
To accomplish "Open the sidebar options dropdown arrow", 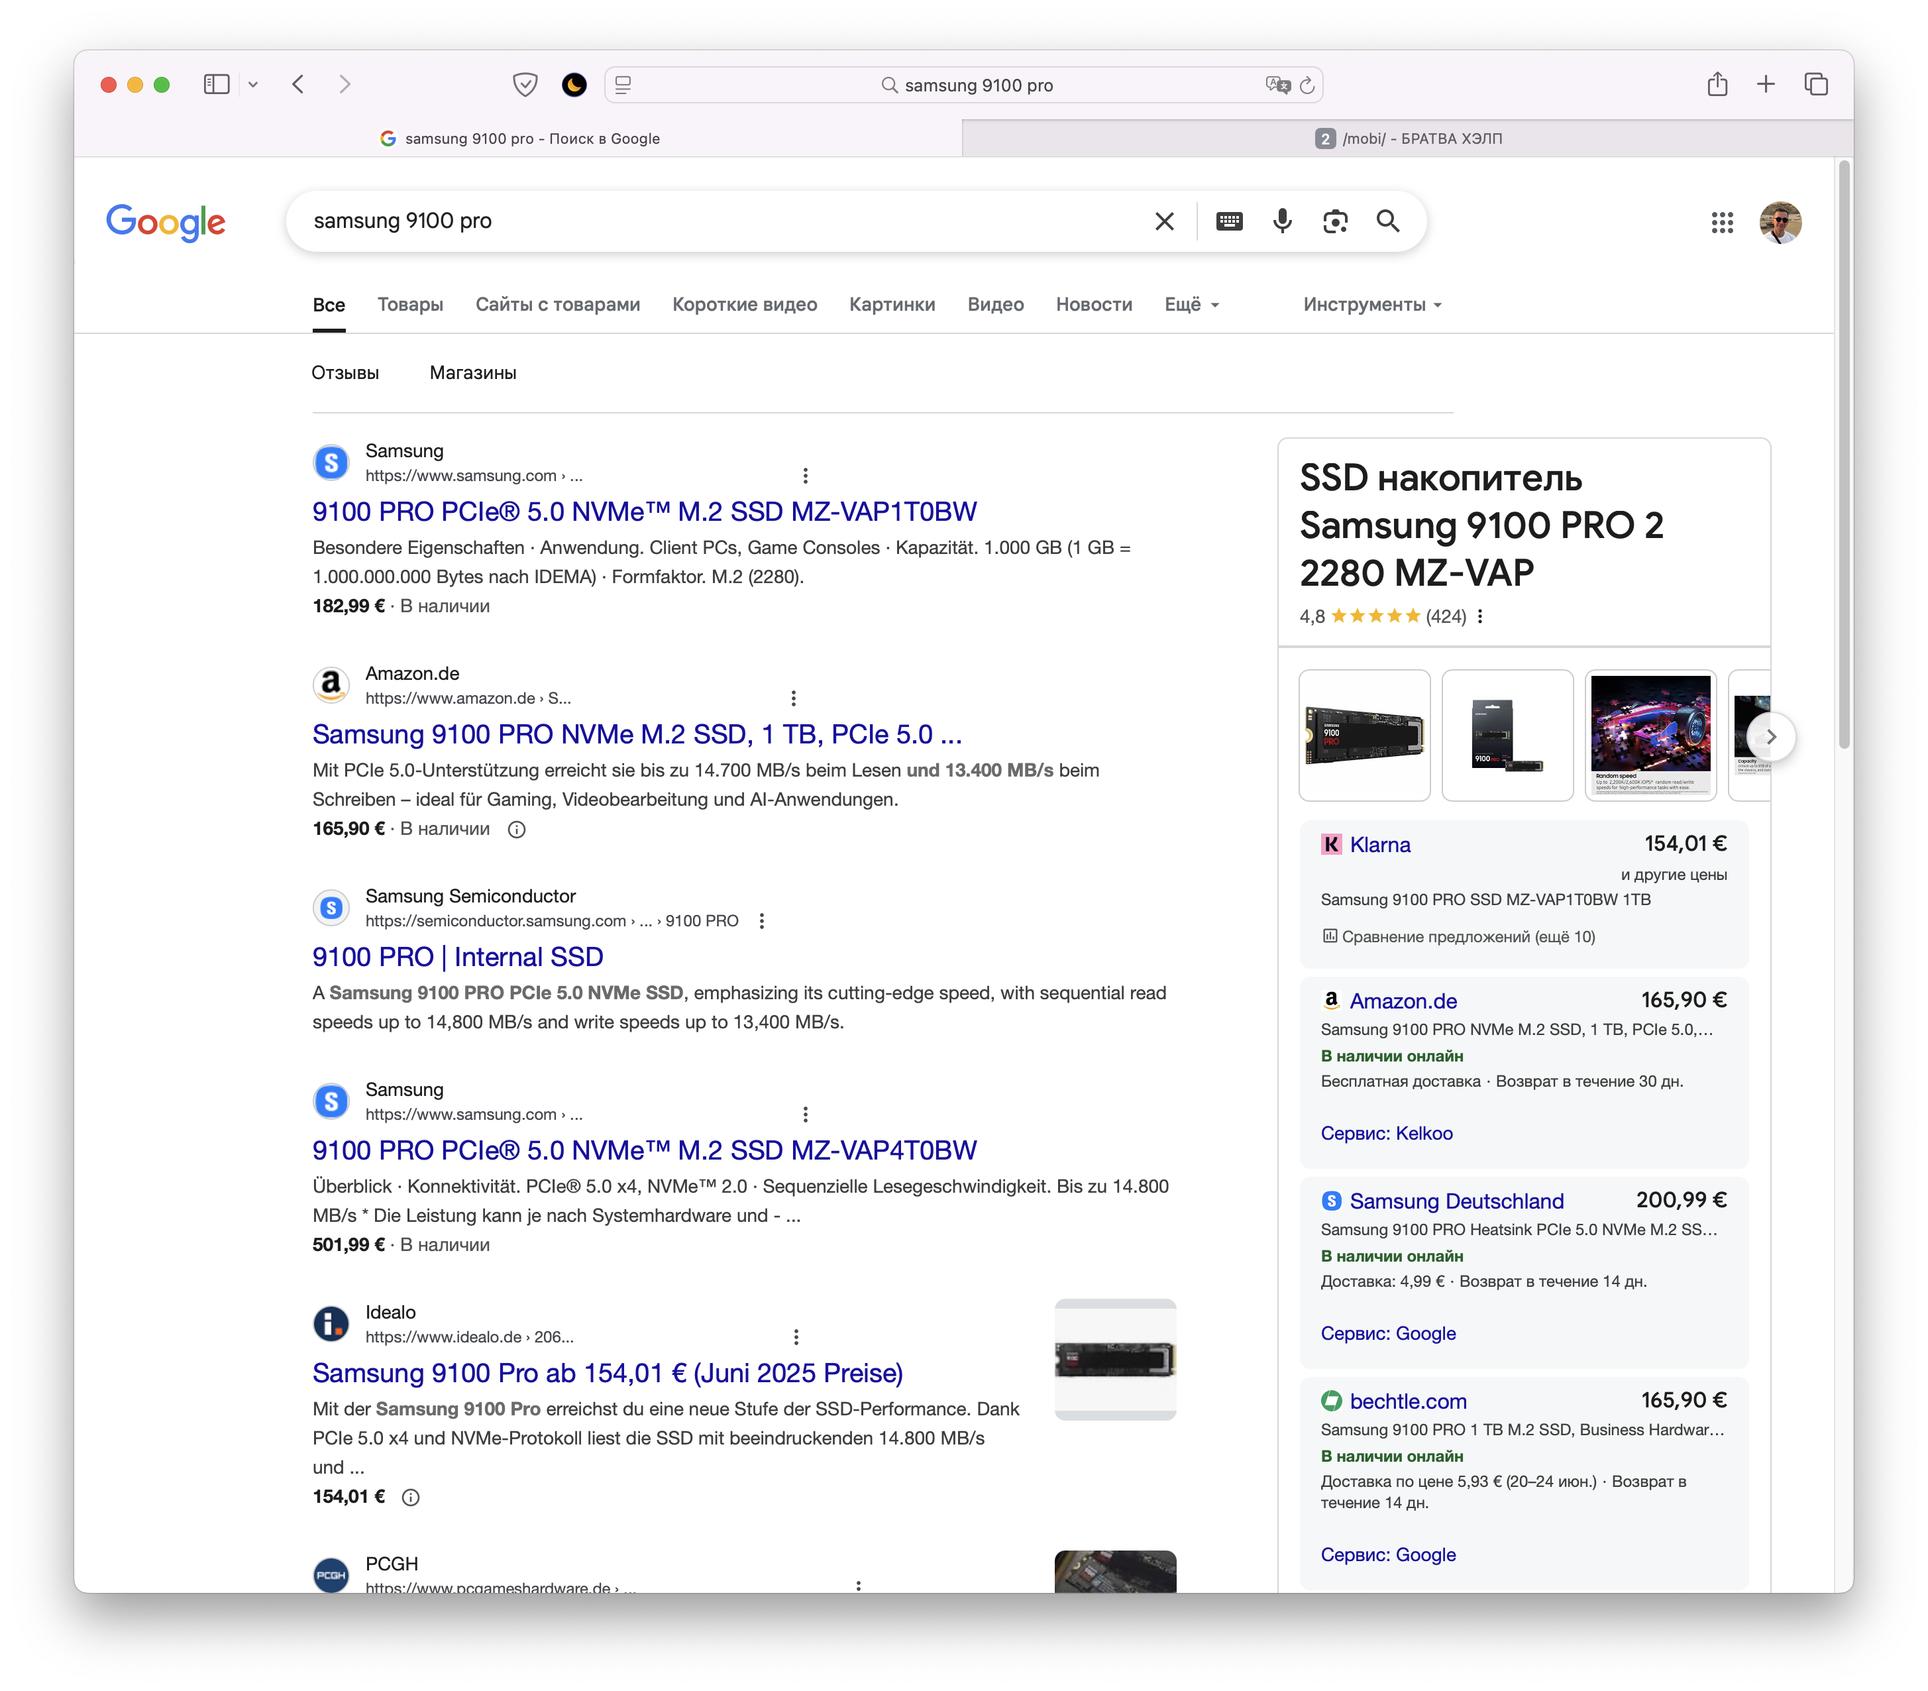I will 253,85.
